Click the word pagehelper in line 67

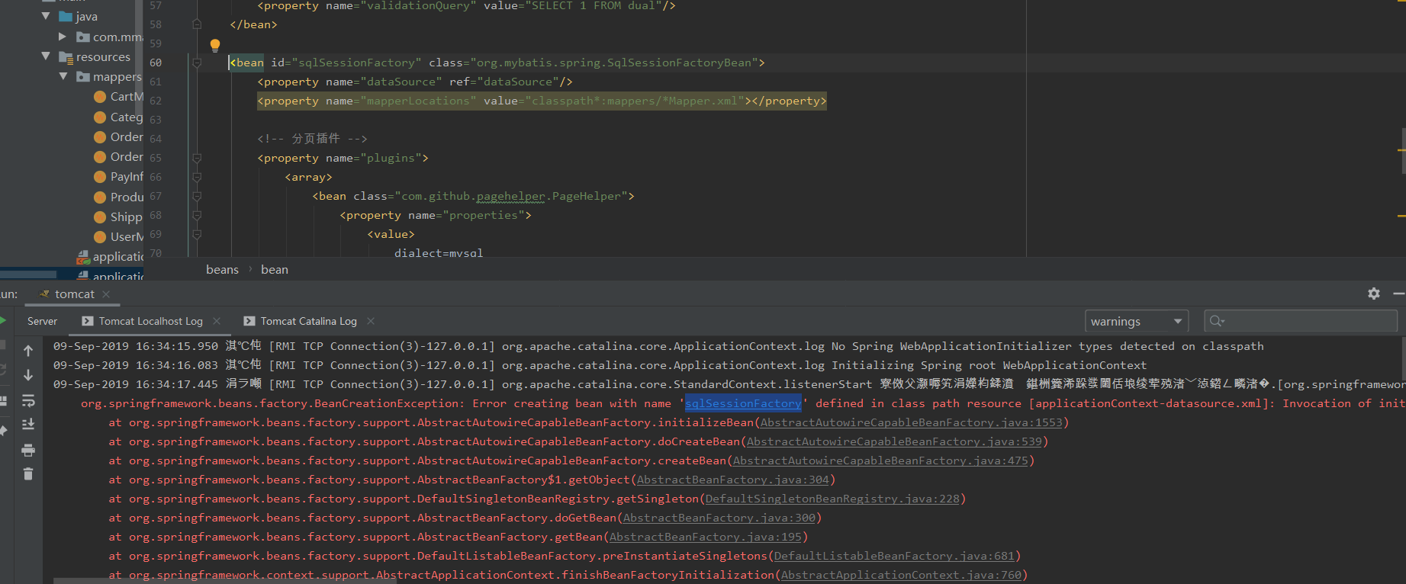(511, 196)
